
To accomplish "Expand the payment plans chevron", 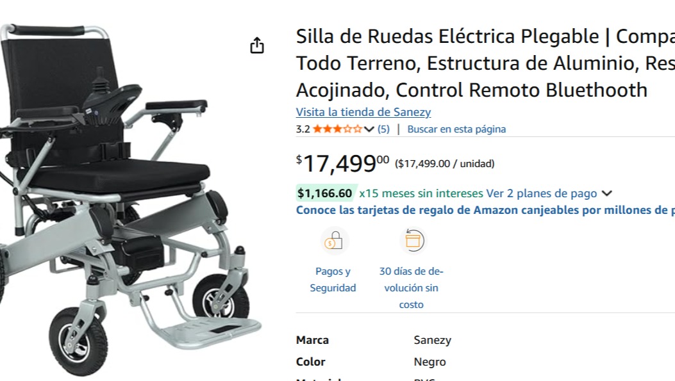I will (606, 193).
